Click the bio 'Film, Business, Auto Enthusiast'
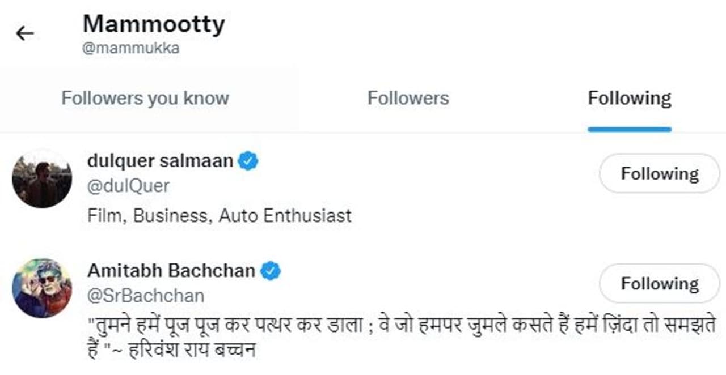The width and height of the screenshot is (726, 375). [220, 216]
